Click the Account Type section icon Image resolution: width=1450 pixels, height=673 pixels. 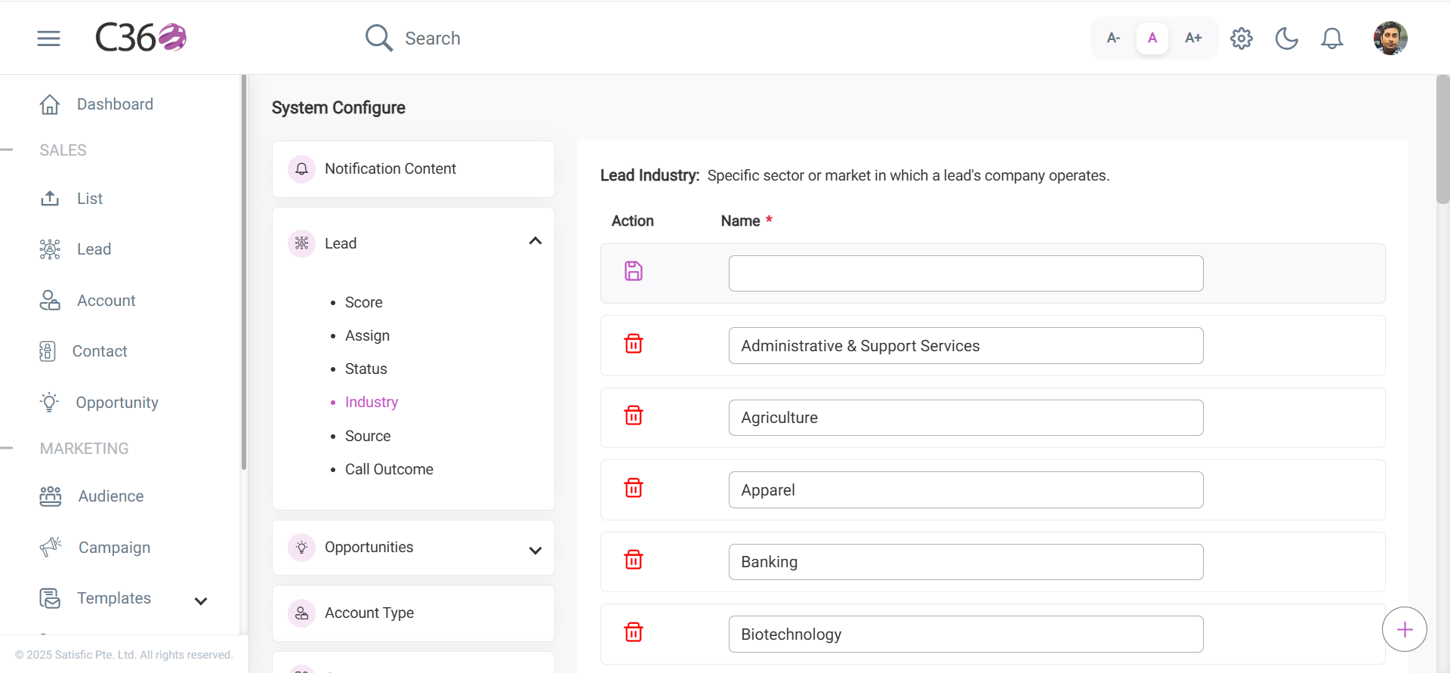(301, 613)
